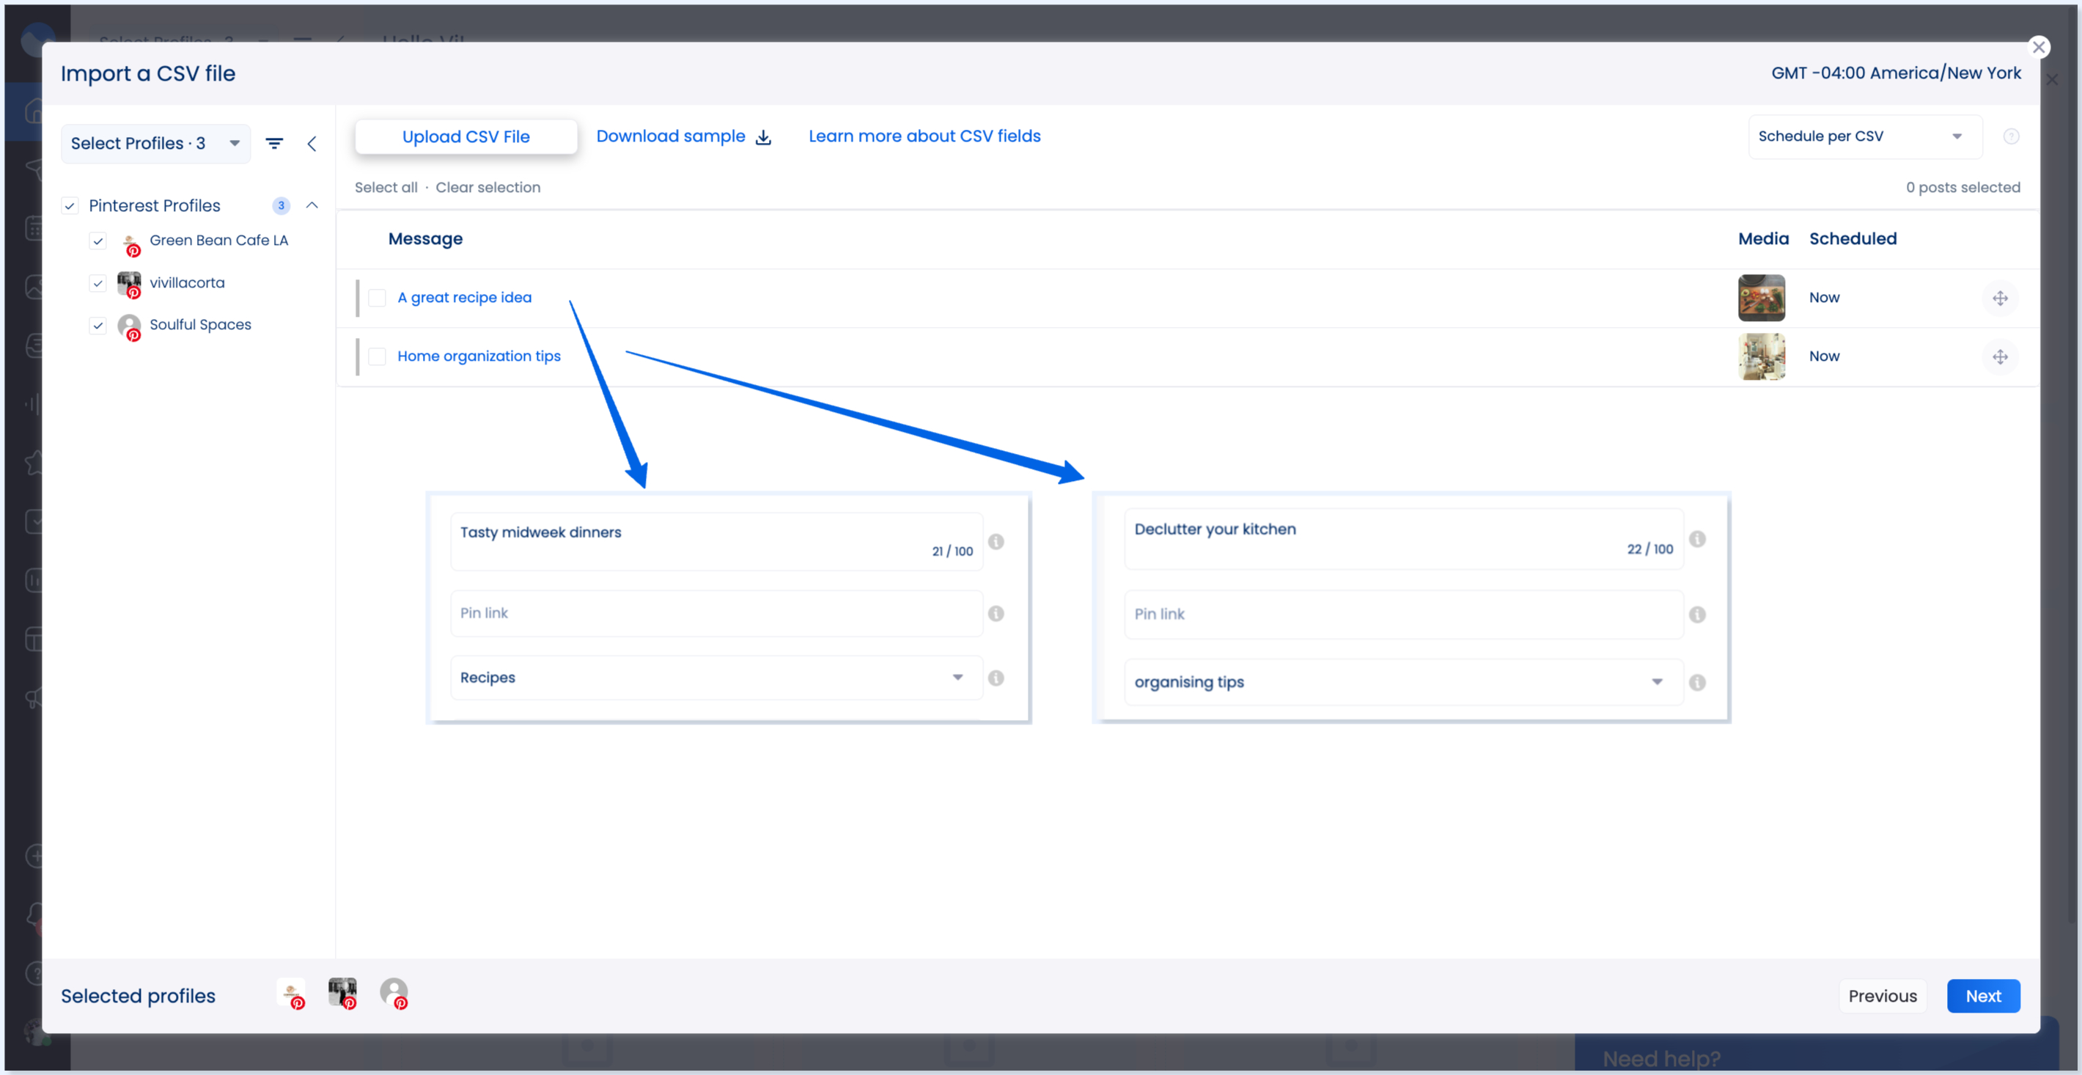Click the Soulful Spaces profile name
The image size is (2082, 1075).
coord(200,325)
